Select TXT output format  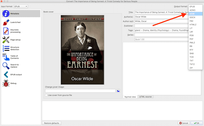pyautogui.click(x=195, y=60)
